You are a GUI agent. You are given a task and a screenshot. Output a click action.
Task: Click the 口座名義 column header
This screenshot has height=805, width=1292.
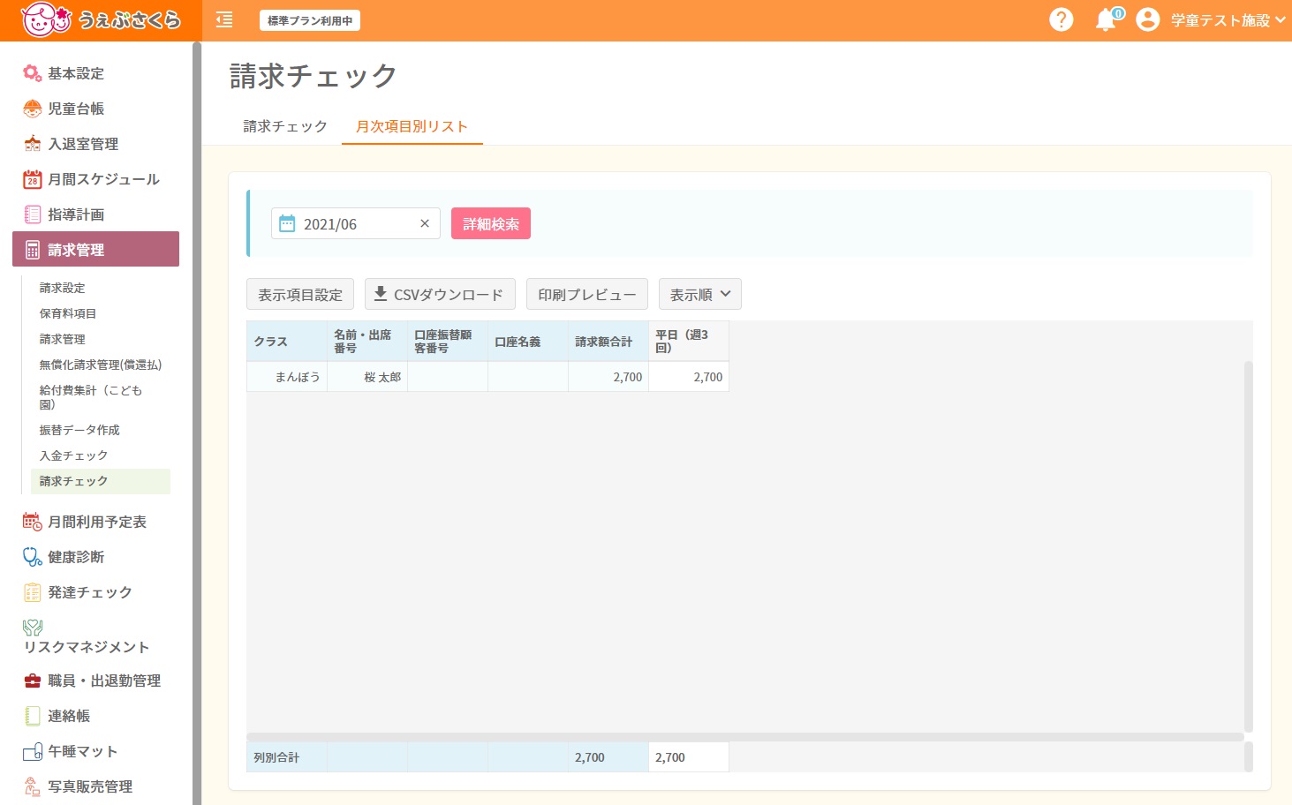click(x=528, y=342)
